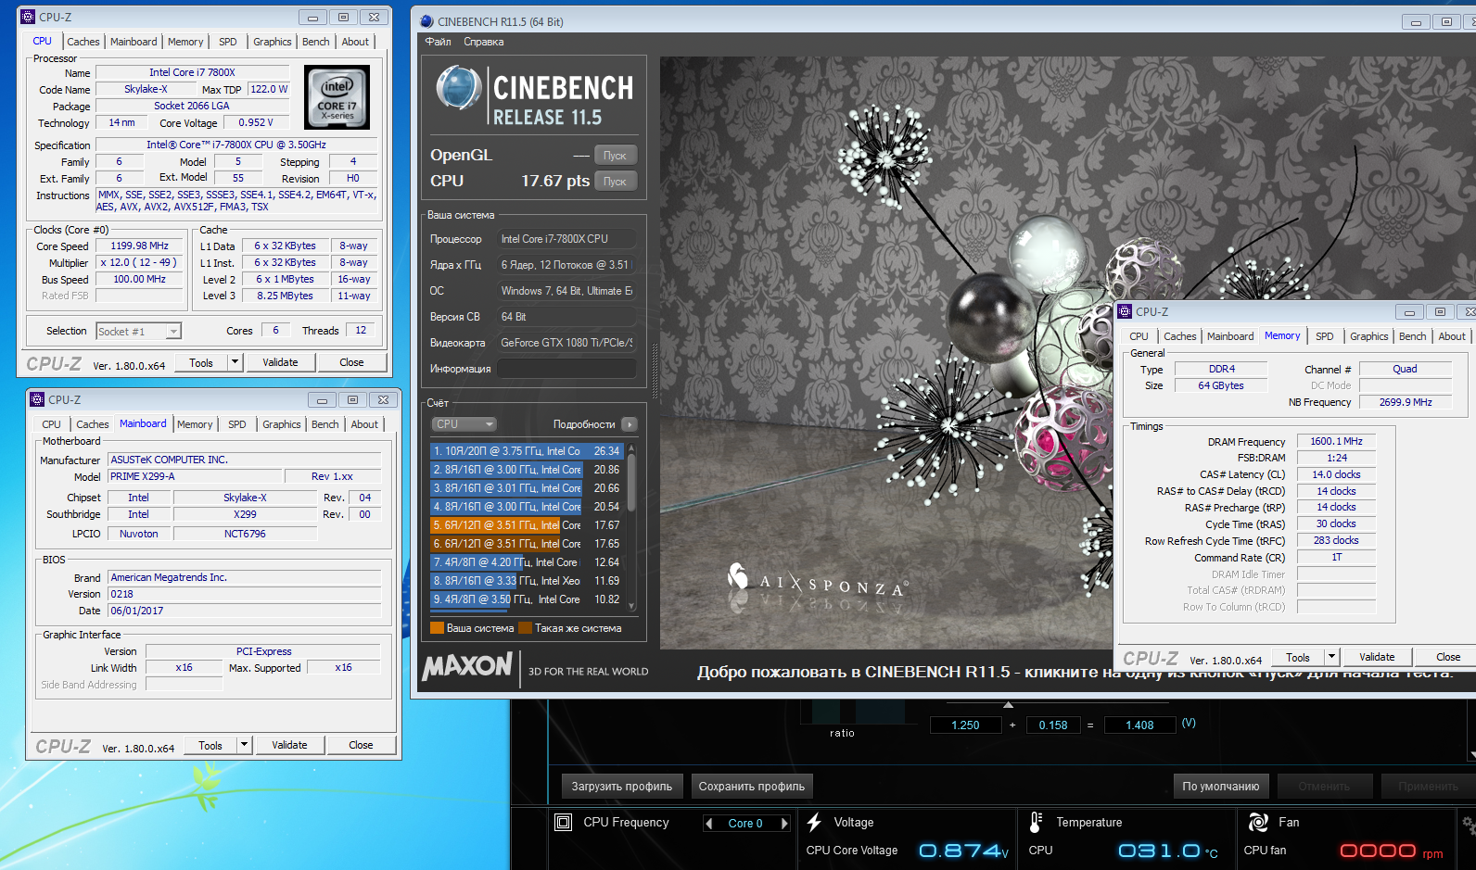This screenshot has width=1476, height=870.
Task: Click the 1.250 voltage input field
Action: pyautogui.click(x=965, y=725)
